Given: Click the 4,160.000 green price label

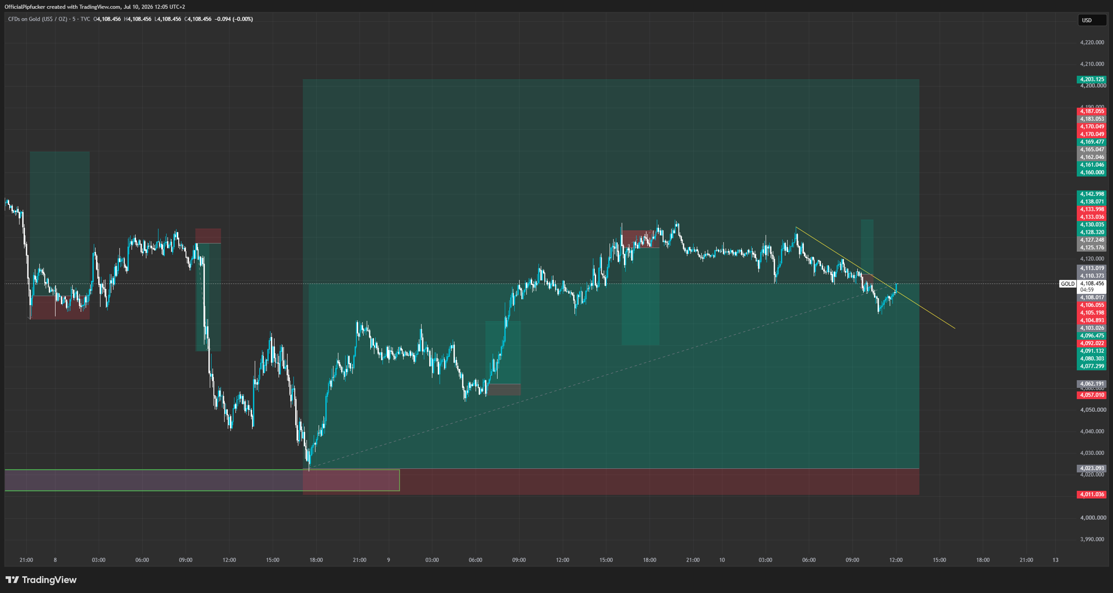Looking at the screenshot, I should [1092, 173].
